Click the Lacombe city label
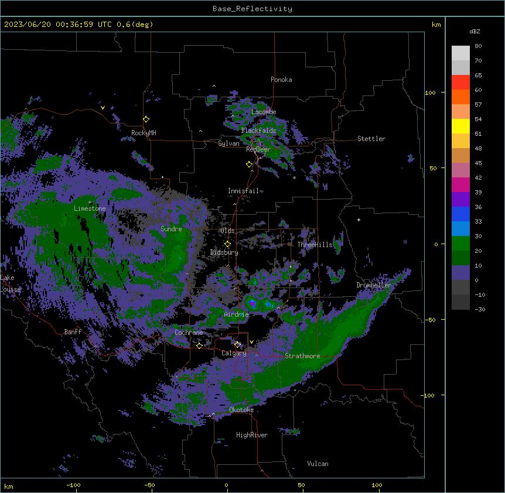The image size is (505, 493). pyautogui.click(x=264, y=112)
